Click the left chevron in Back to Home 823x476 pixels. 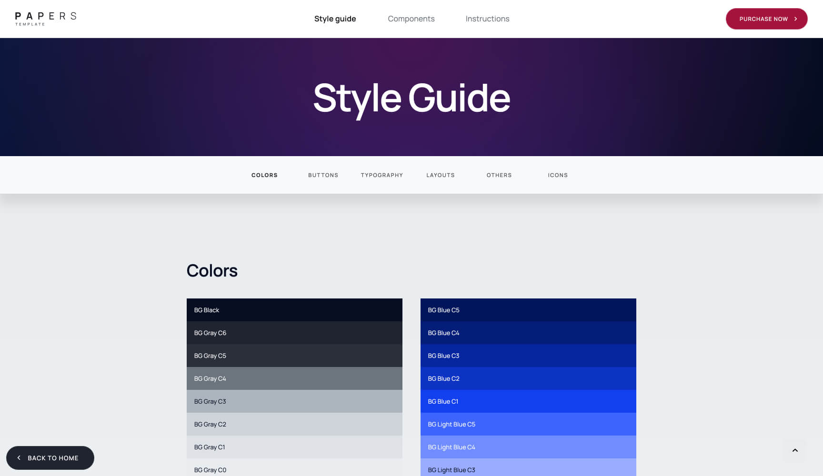click(x=19, y=458)
